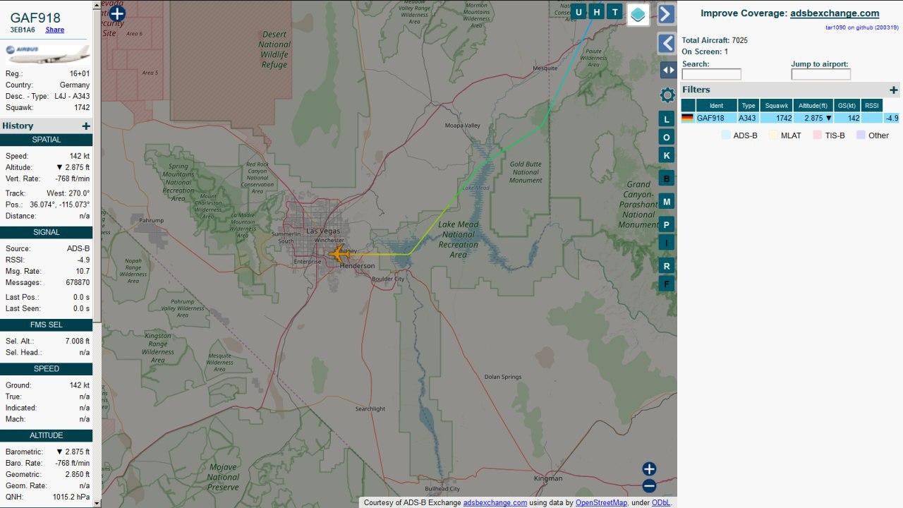Click the Total Aircraft count 7025
The width and height of the screenshot is (903, 508).
click(740, 40)
